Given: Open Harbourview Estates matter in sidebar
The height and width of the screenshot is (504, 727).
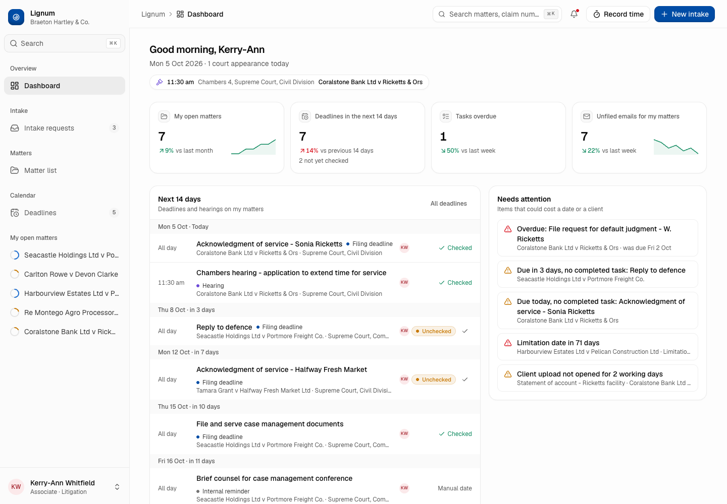Looking at the screenshot, I should [x=65, y=293].
